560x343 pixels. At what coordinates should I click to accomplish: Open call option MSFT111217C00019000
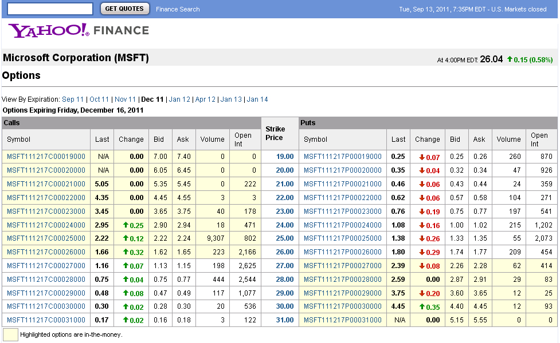point(46,157)
